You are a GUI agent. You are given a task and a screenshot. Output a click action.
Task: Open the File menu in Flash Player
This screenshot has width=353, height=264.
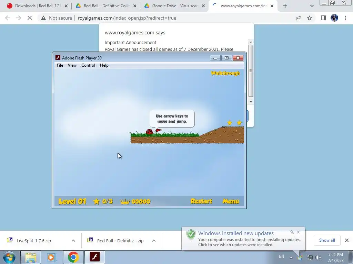pos(60,65)
